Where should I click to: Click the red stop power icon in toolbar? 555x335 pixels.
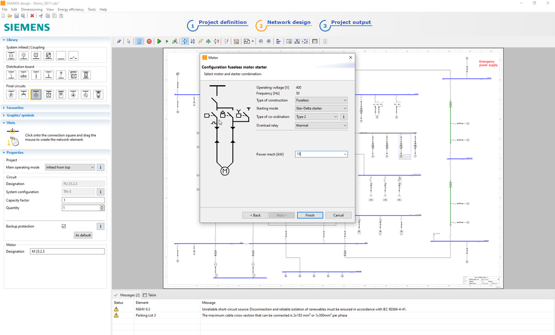pos(149,41)
